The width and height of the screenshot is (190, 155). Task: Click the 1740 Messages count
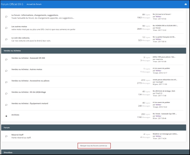(143, 117)
